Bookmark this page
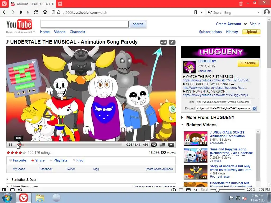Image resolution: width=271 pixels, height=203 pixels. tap(196, 12)
